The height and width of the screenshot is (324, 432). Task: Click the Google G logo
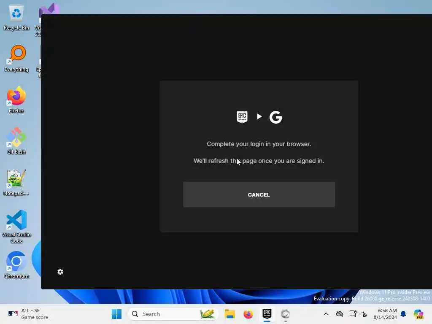276,117
